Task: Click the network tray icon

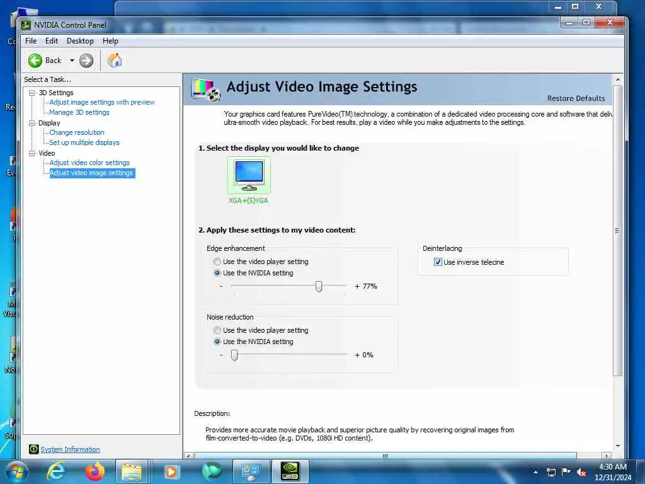Action: point(551,472)
